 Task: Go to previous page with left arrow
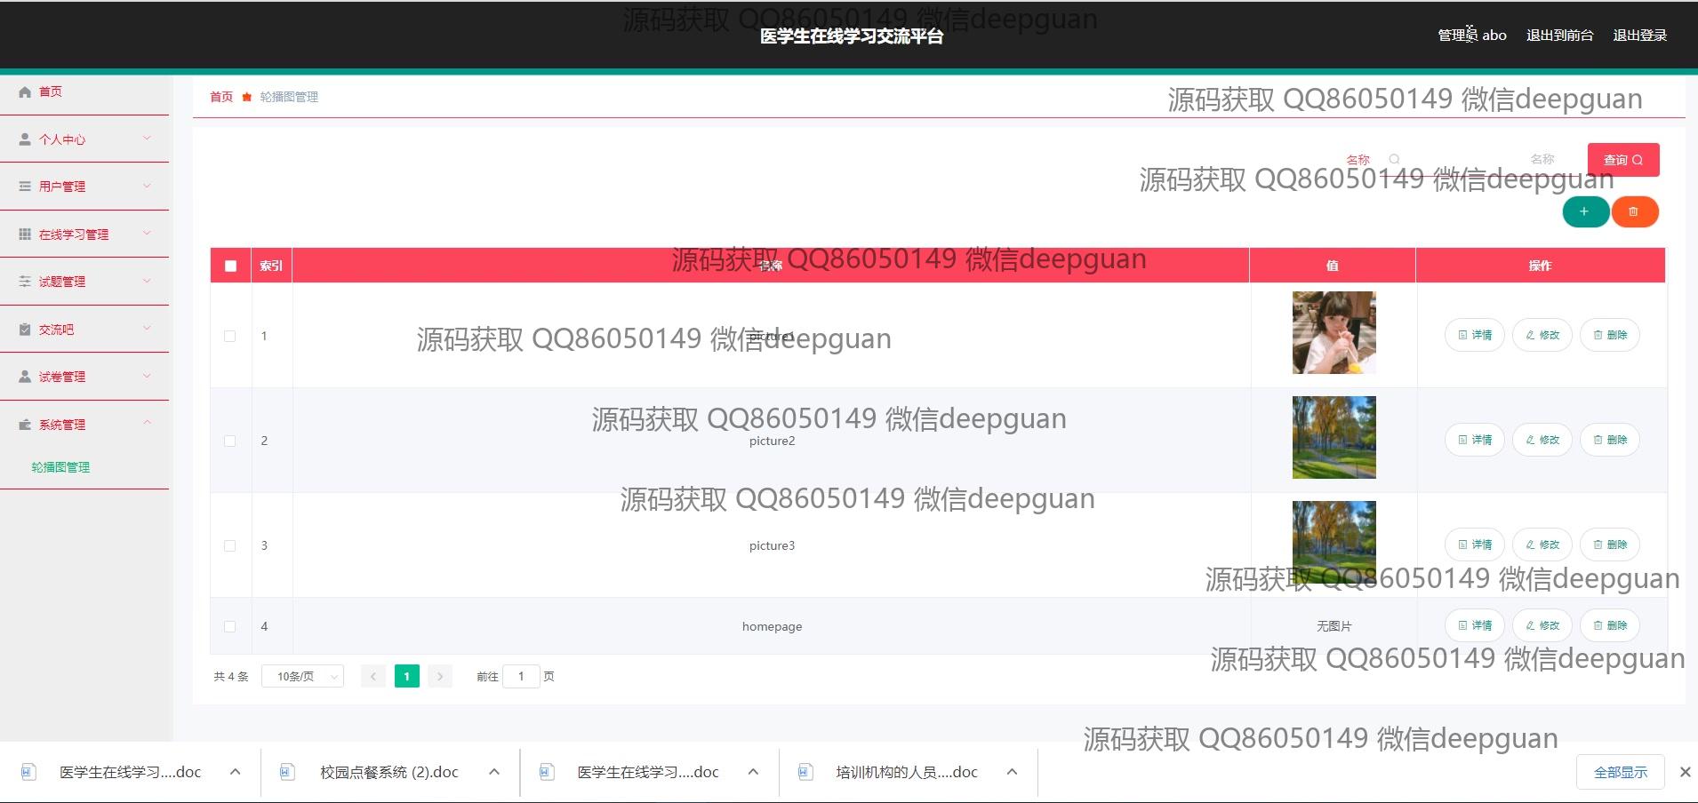point(373,677)
